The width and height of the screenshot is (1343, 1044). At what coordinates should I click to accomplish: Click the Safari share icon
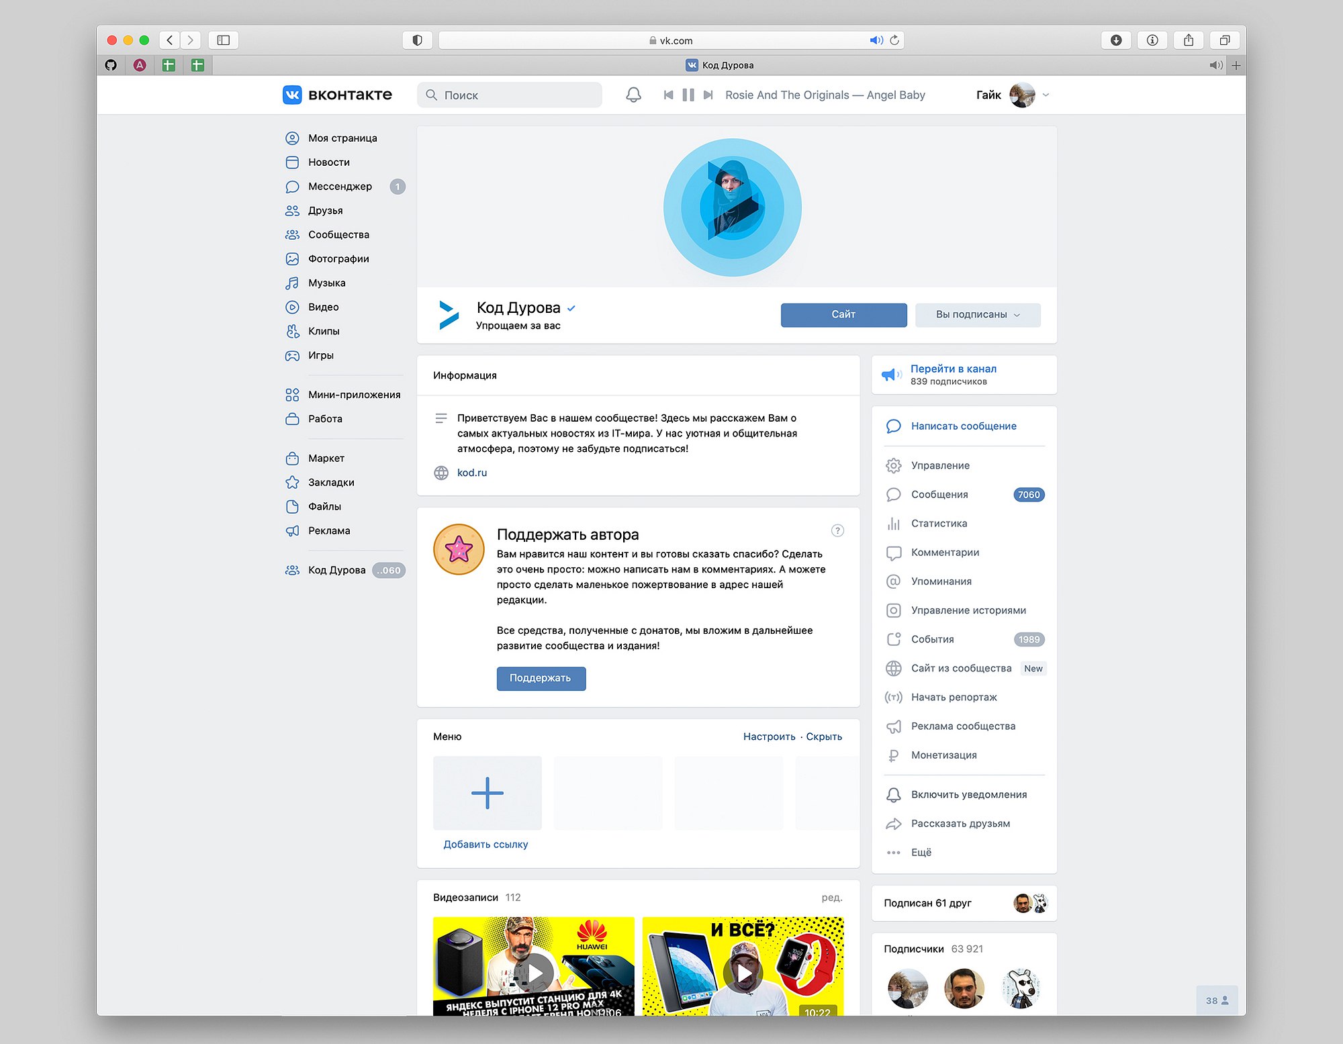[1189, 40]
